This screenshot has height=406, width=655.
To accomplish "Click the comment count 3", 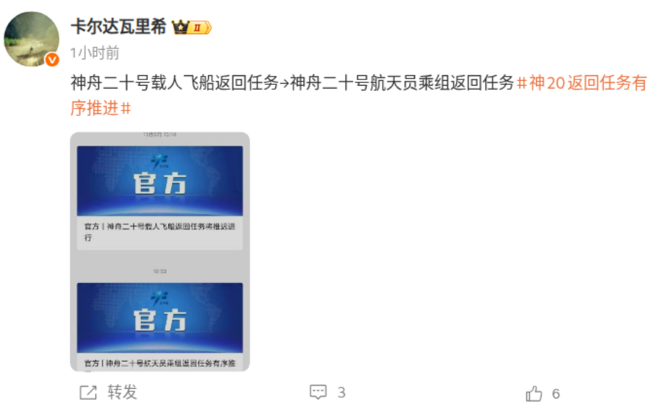I will click(341, 392).
